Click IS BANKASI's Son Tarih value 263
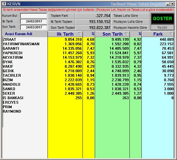Screen dimensions: 177x160 (x=126, y=98)
